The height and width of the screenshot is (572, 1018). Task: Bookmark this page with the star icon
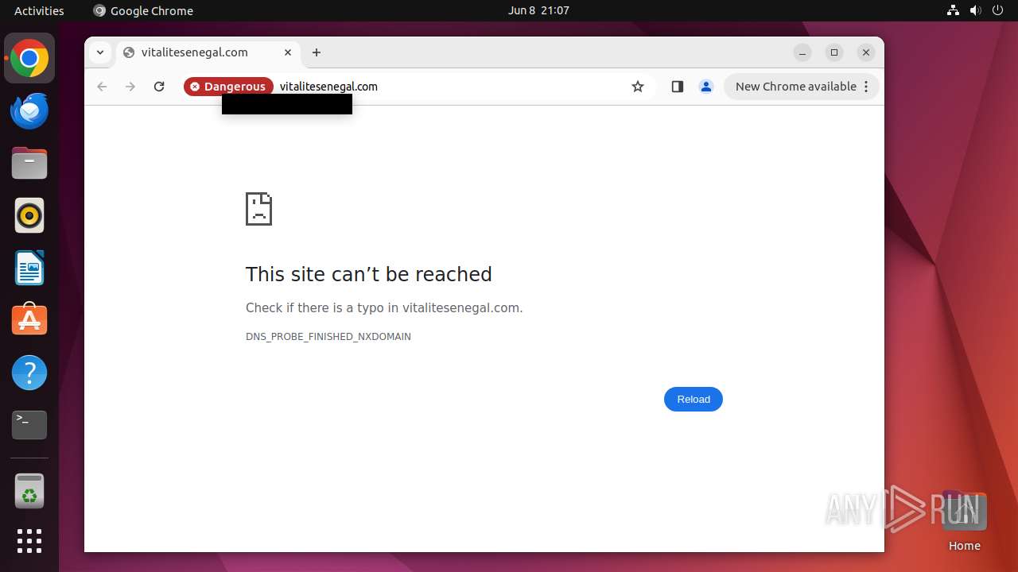click(638, 87)
